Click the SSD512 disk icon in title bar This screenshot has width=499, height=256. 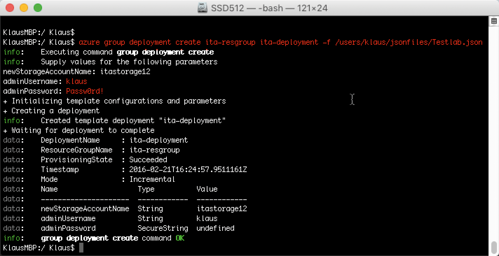click(203, 8)
